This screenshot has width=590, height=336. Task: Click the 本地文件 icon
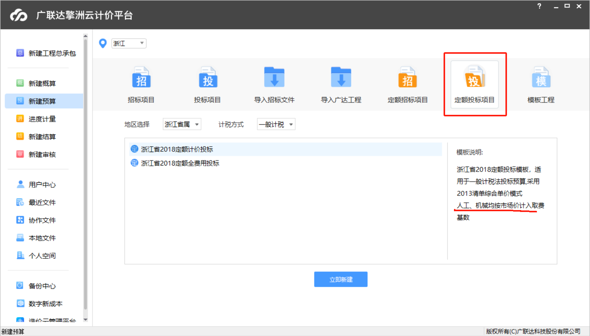(20, 237)
